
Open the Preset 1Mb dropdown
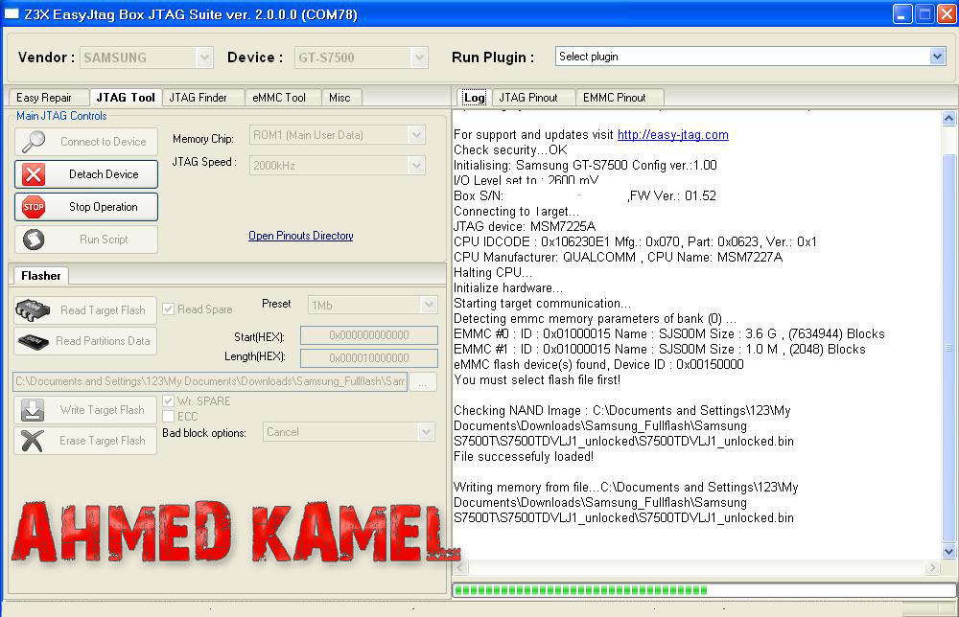[x=429, y=305]
